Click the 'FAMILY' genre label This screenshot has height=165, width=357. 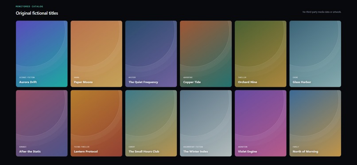point(296,147)
